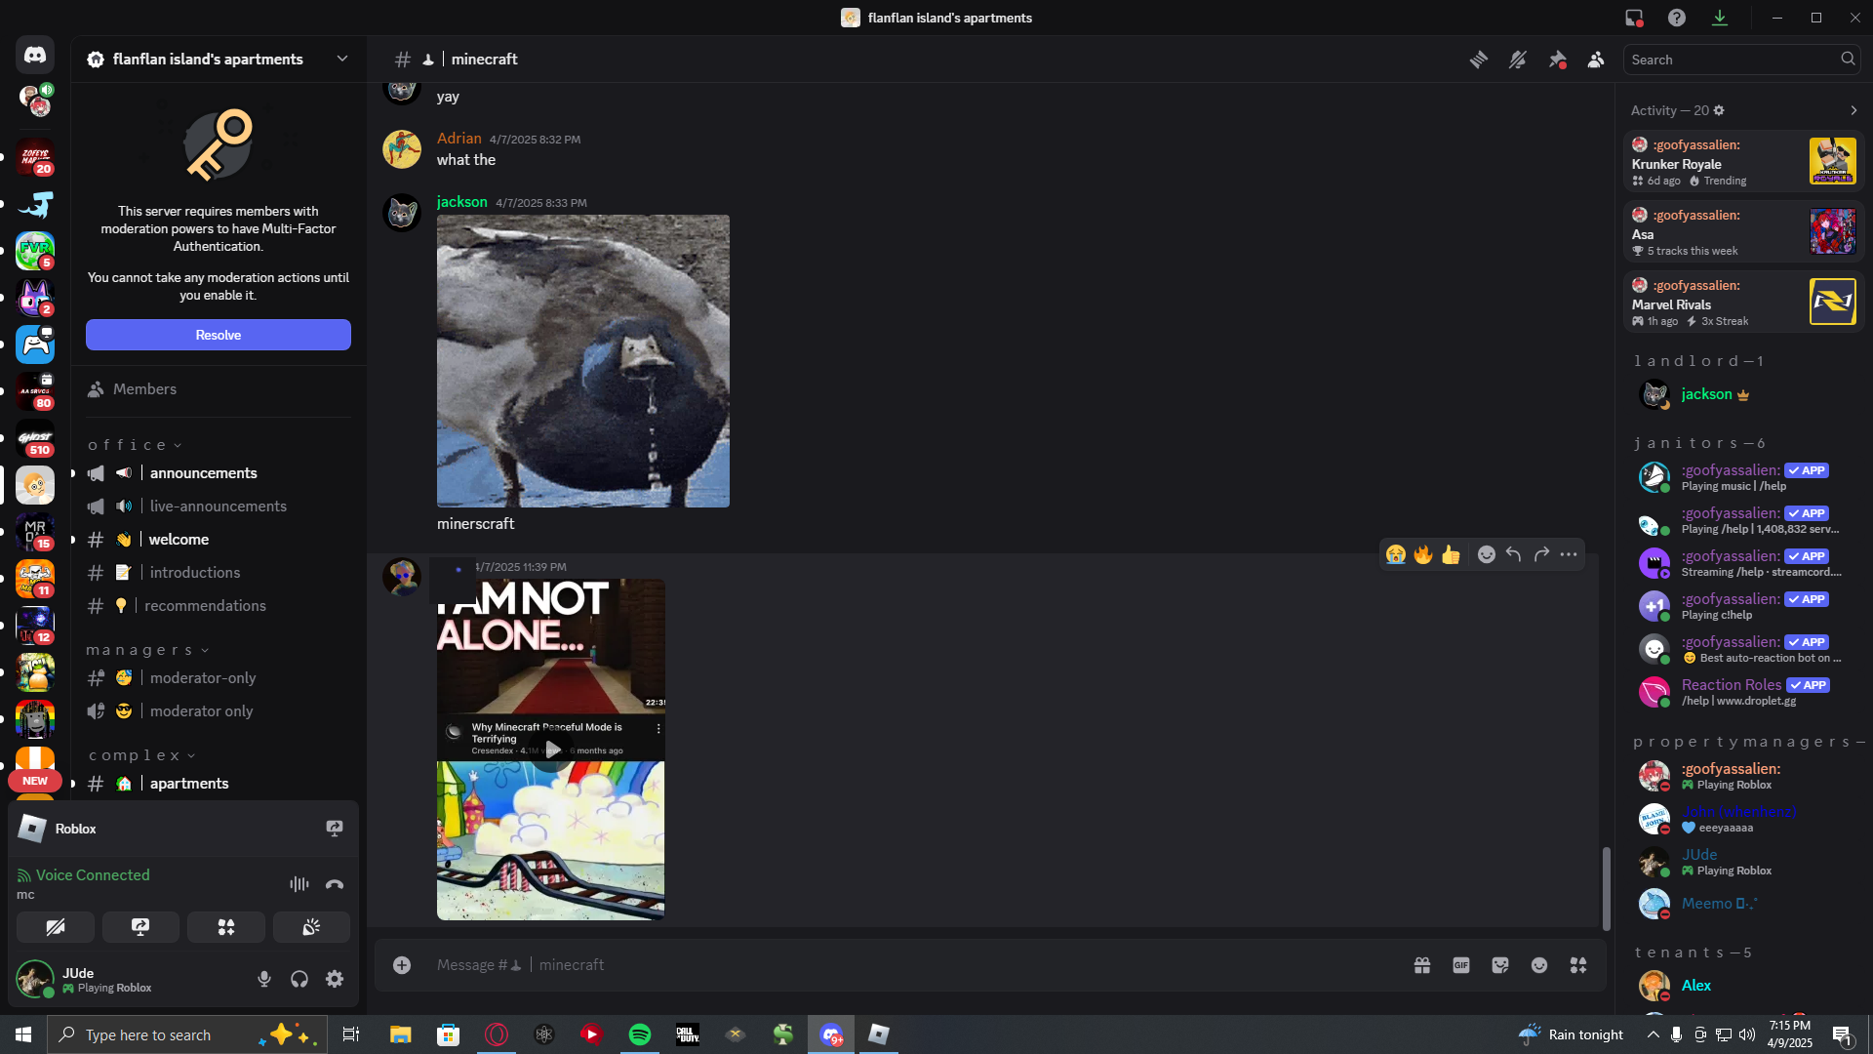Open flanflan island's apartments server dropdown
The width and height of the screenshot is (1873, 1054).
click(219, 60)
